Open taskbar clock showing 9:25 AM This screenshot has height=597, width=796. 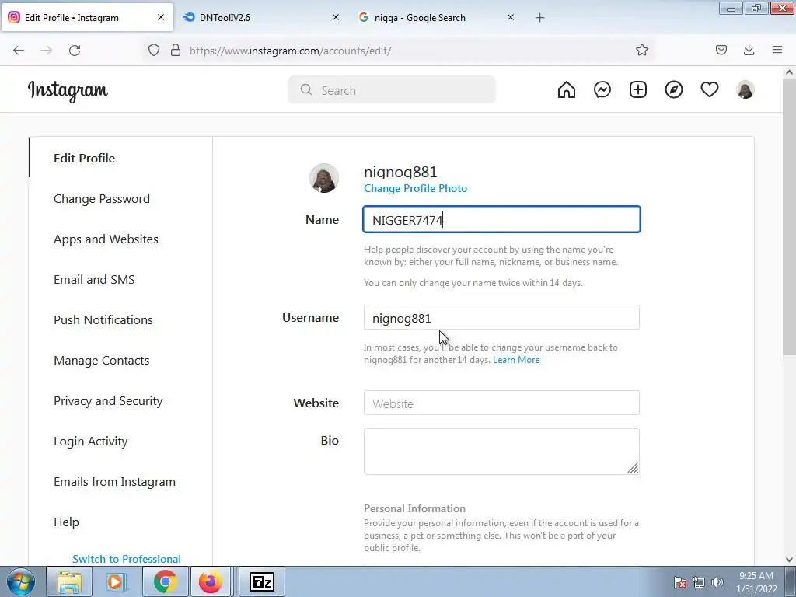click(756, 582)
